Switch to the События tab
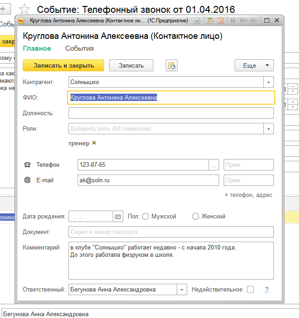299x318 pixels. pos(79,48)
